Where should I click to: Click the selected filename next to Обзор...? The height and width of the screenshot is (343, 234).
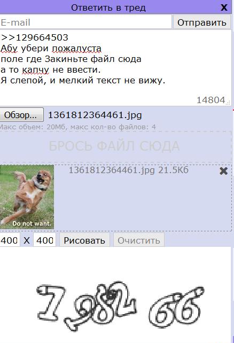pyautogui.click(x=95, y=115)
